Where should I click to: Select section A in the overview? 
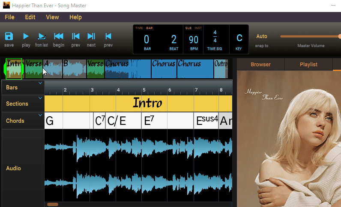tap(53, 69)
